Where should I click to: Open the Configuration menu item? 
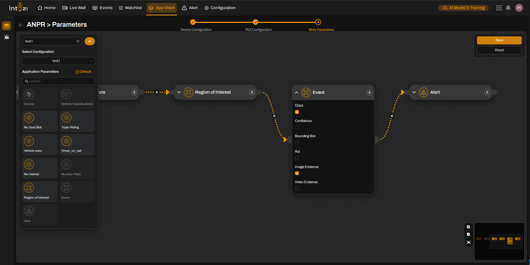tap(220, 8)
